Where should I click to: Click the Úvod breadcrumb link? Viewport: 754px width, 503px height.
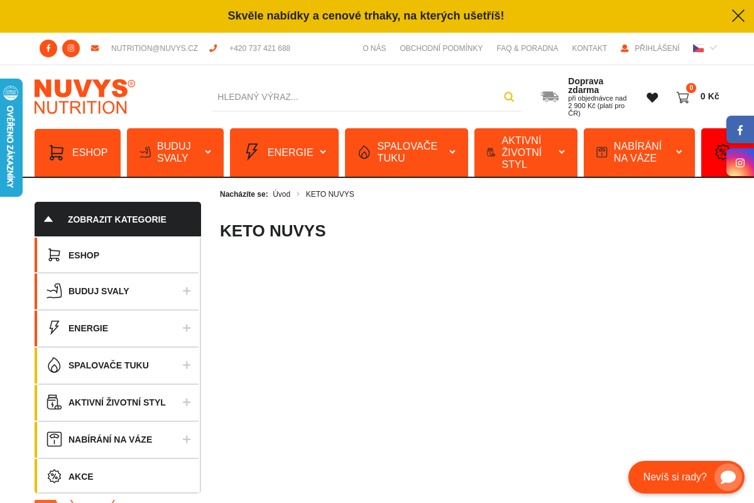[x=281, y=194]
